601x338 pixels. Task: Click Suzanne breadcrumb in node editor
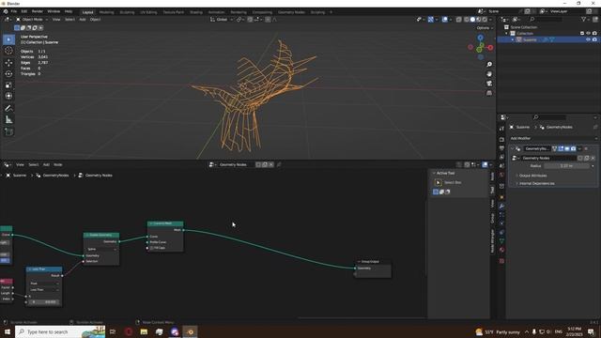20,176
